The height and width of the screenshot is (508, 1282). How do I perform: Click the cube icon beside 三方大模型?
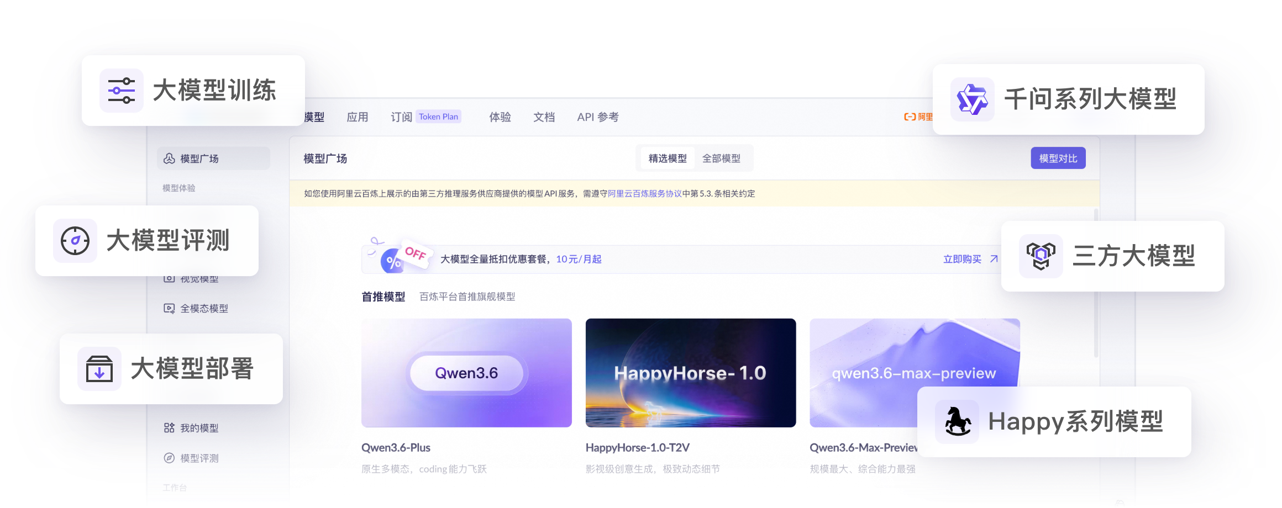tap(1041, 256)
